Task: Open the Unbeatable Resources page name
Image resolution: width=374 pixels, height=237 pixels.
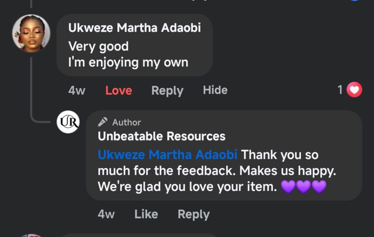Action: [x=161, y=137]
